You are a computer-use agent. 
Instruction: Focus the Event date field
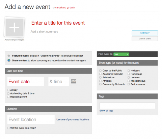26,81
